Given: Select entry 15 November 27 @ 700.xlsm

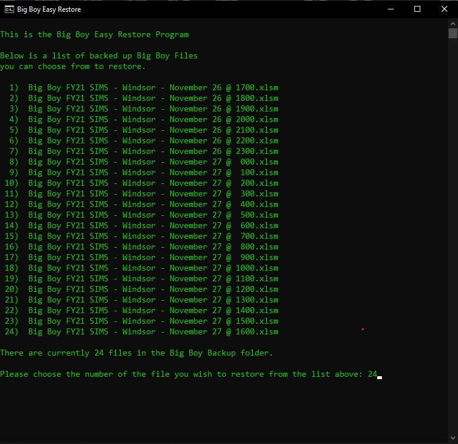Looking at the screenshot, I should point(141,236).
